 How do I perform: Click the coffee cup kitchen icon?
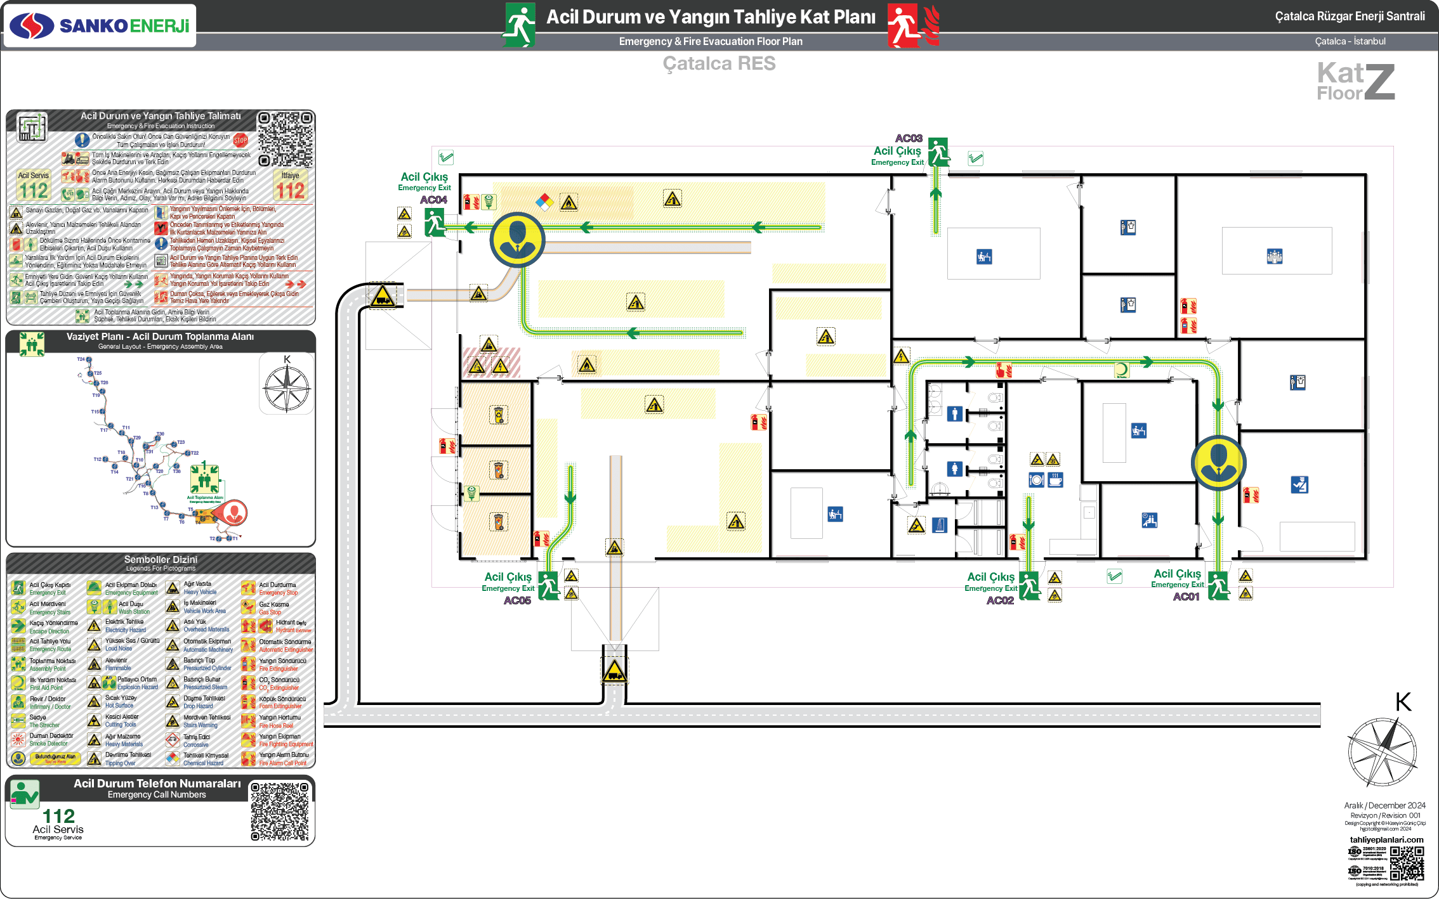(1055, 480)
